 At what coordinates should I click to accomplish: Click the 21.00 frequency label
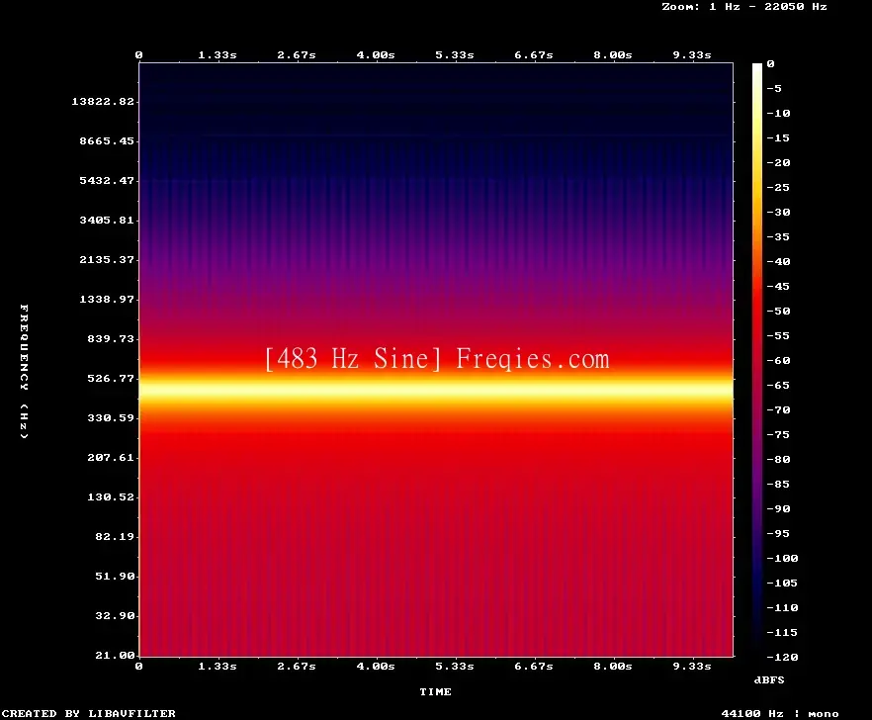115,655
